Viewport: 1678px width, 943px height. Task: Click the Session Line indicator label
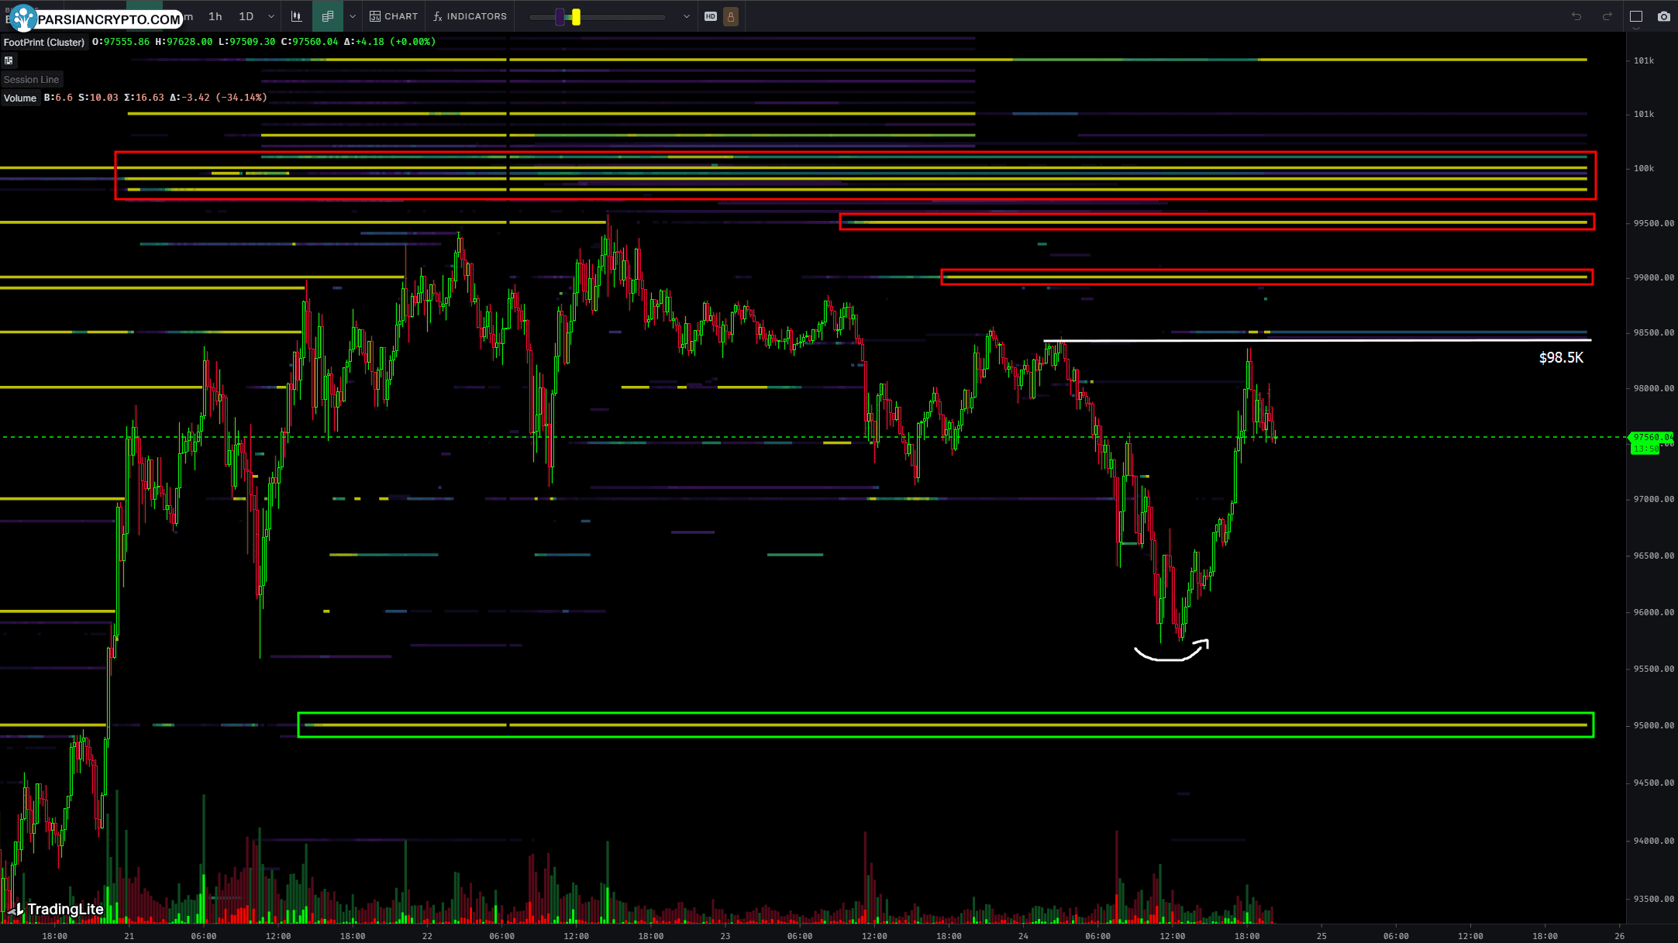coord(31,79)
